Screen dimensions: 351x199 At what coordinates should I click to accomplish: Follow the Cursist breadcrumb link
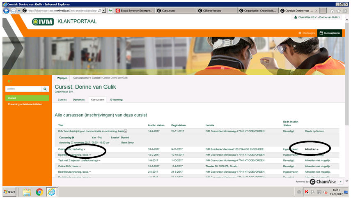96,78
